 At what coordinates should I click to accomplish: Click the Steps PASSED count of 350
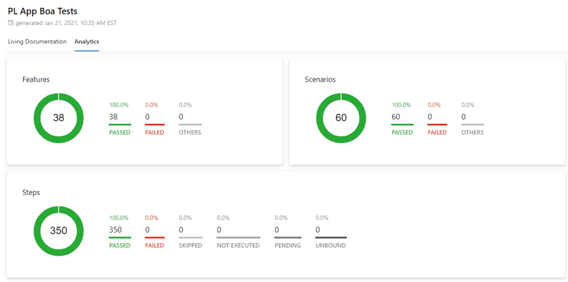(x=115, y=230)
